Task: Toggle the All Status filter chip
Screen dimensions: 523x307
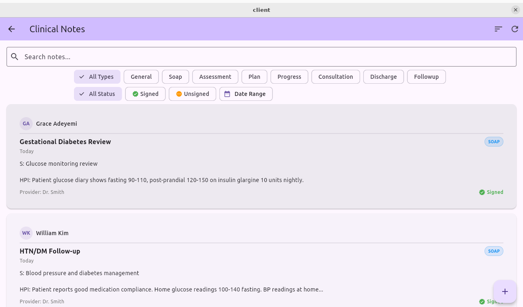Action: point(98,94)
